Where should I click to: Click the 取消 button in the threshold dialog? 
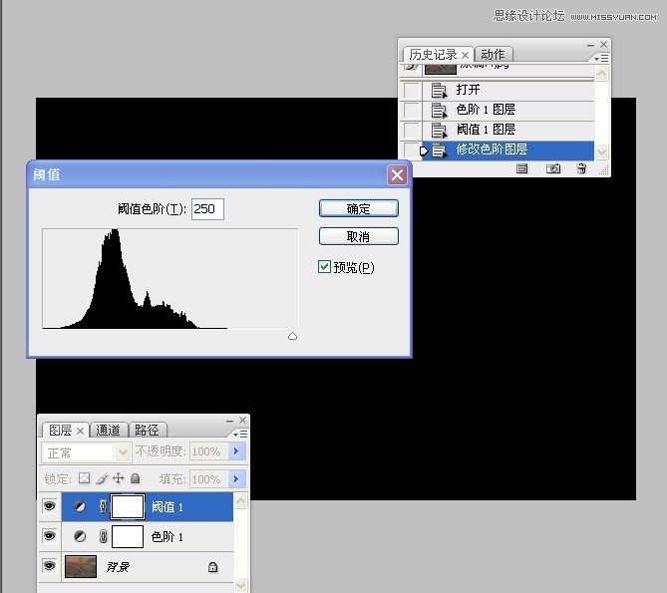[x=359, y=236]
